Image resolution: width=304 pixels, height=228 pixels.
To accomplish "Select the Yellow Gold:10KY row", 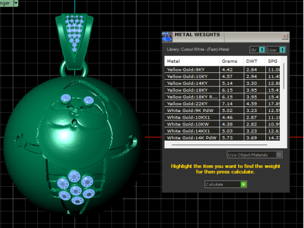I will coord(222,77).
